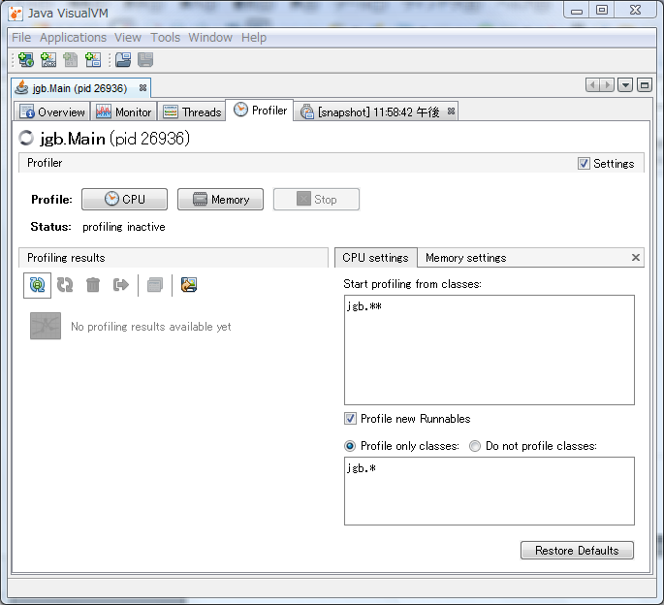
Task: Click the Load snapshot toolbar icon
Action: click(x=123, y=60)
